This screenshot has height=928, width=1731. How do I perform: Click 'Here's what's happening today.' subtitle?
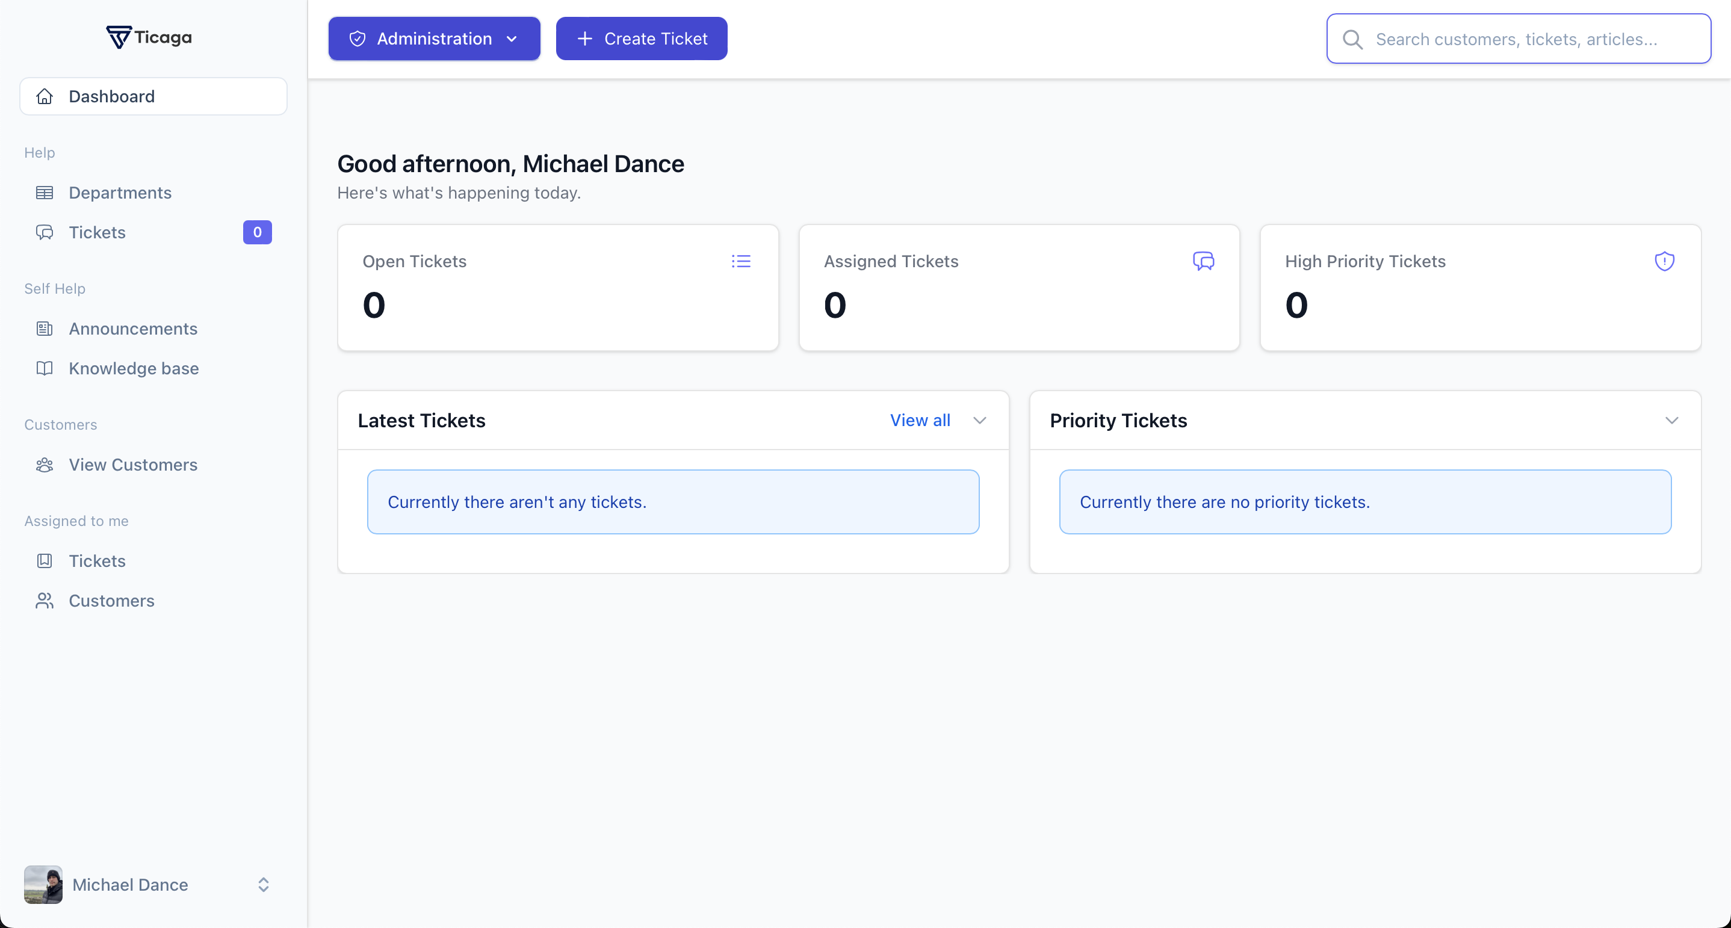(459, 193)
